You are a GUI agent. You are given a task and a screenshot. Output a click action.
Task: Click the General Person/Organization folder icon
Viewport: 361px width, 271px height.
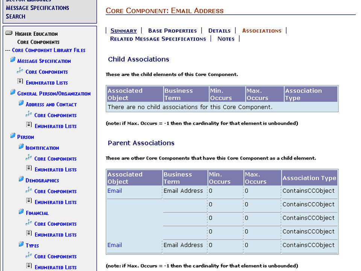[13, 92]
